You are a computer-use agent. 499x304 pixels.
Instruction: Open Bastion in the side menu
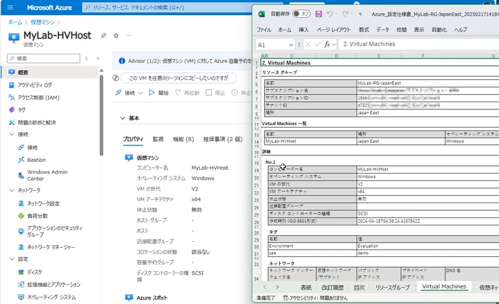tap(36, 160)
